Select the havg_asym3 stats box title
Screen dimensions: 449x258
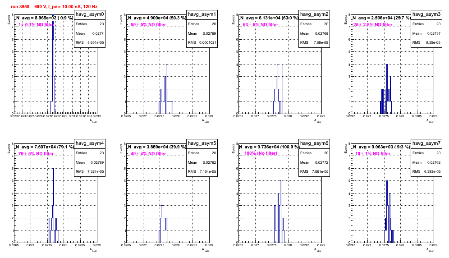[x=426, y=14]
